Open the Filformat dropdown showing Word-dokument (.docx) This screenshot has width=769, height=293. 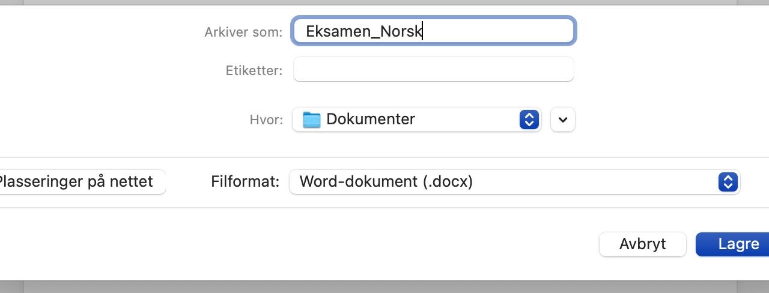tap(515, 181)
